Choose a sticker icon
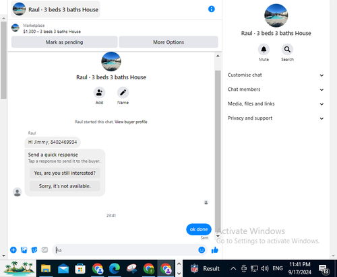Image resolution: width=337 pixels, height=277 pixels. coord(34,250)
